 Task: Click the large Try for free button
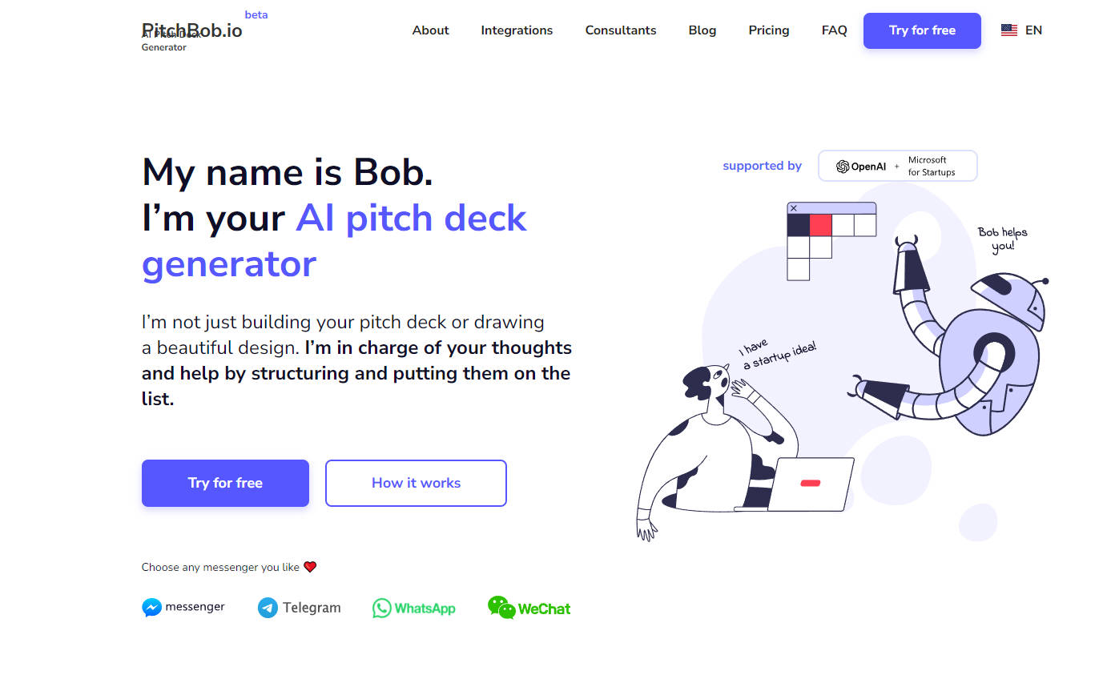224,483
